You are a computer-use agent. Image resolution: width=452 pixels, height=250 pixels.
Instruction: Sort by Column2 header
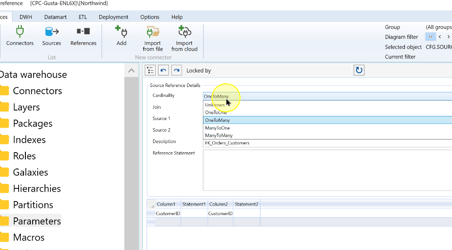pyautogui.click(x=221, y=204)
